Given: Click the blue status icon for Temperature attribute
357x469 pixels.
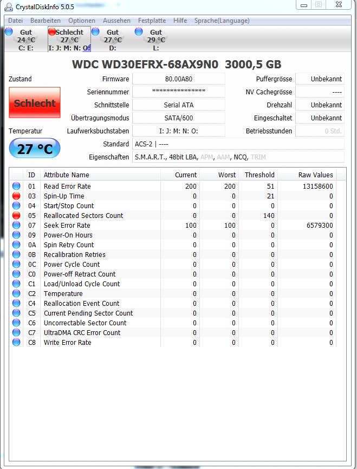Looking at the screenshot, I should [x=16, y=294].
